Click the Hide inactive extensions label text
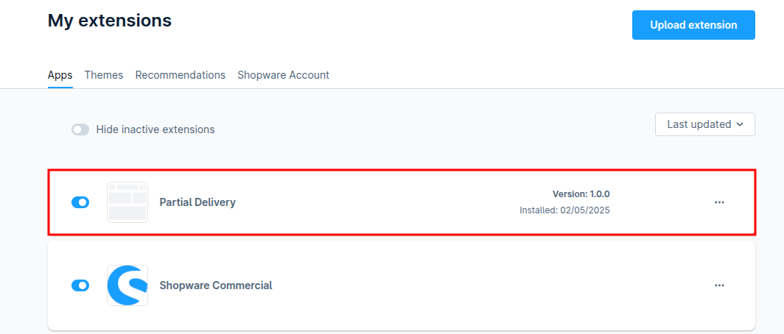This screenshot has height=334, width=784. (155, 129)
